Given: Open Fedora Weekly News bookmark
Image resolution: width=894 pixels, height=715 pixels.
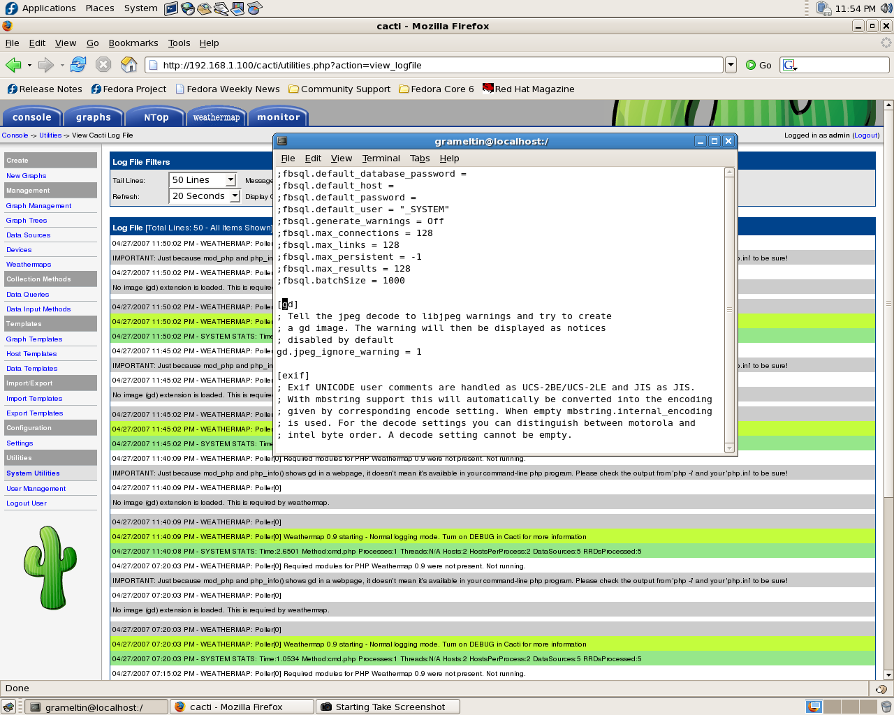Looking at the screenshot, I should (228, 89).
